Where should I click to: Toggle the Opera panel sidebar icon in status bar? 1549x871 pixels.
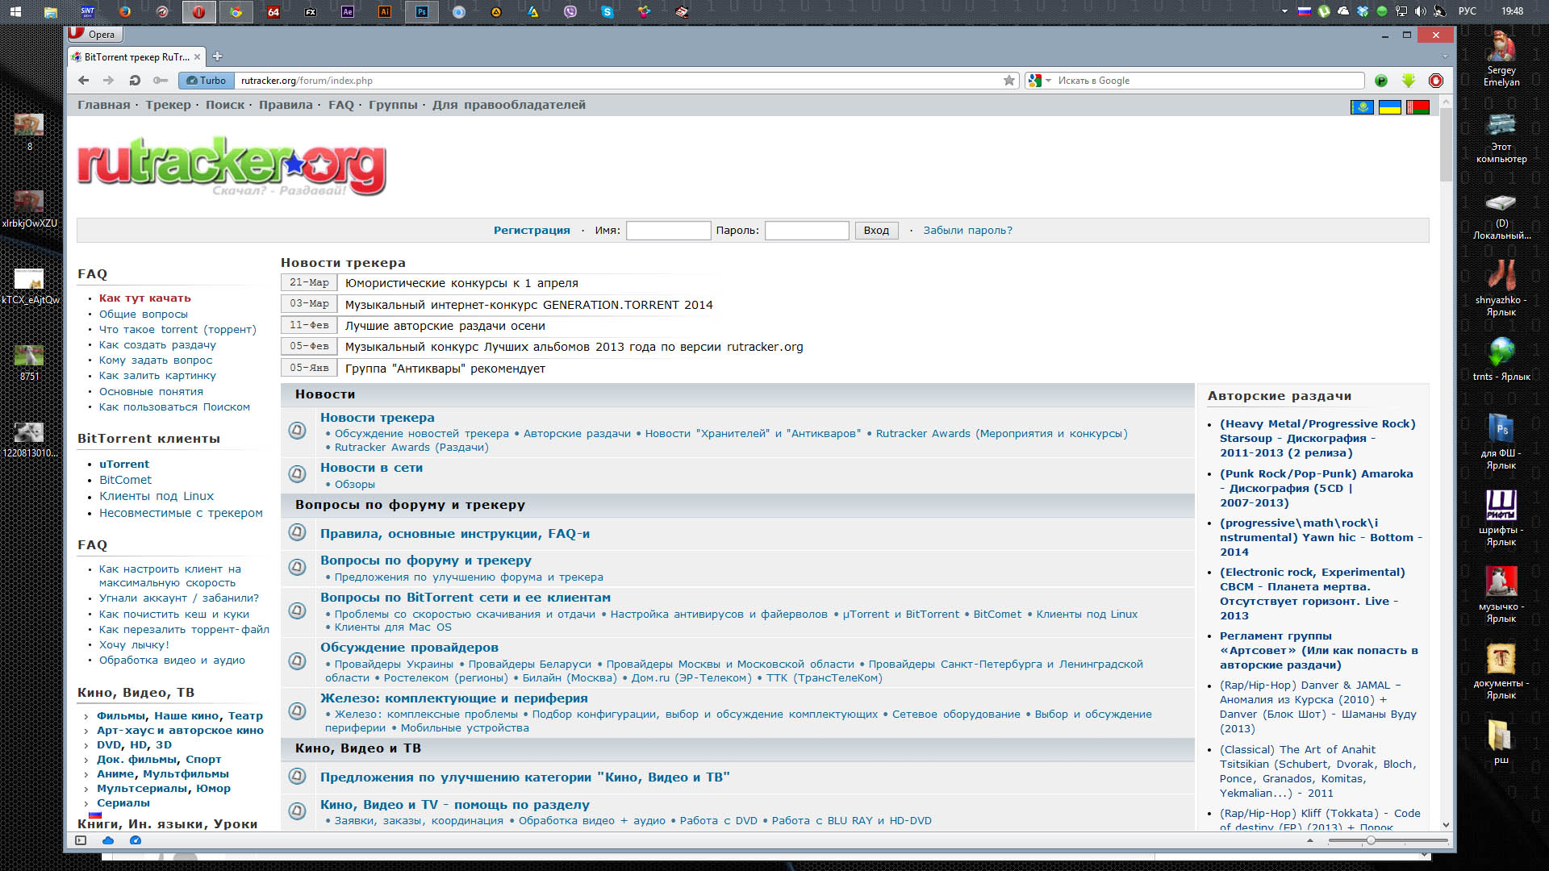click(81, 840)
